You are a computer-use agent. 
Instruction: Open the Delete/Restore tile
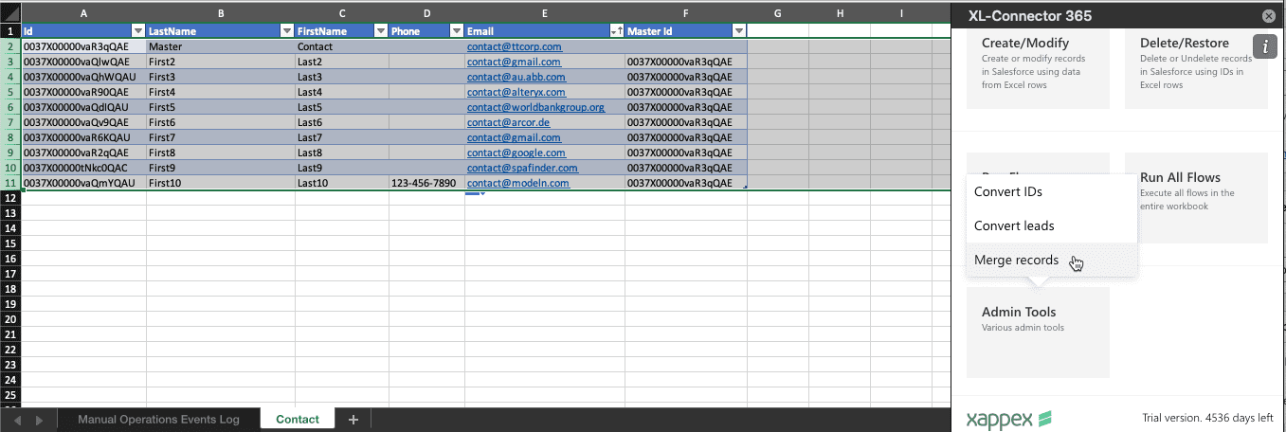pyautogui.click(x=1196, y=67)
